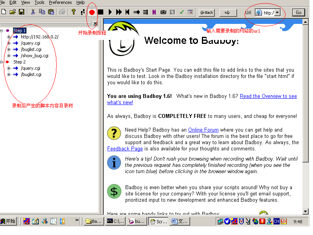Expand /query.cgi node under Step 1
The image size is (313, 235).
click(x=9, y=43)
